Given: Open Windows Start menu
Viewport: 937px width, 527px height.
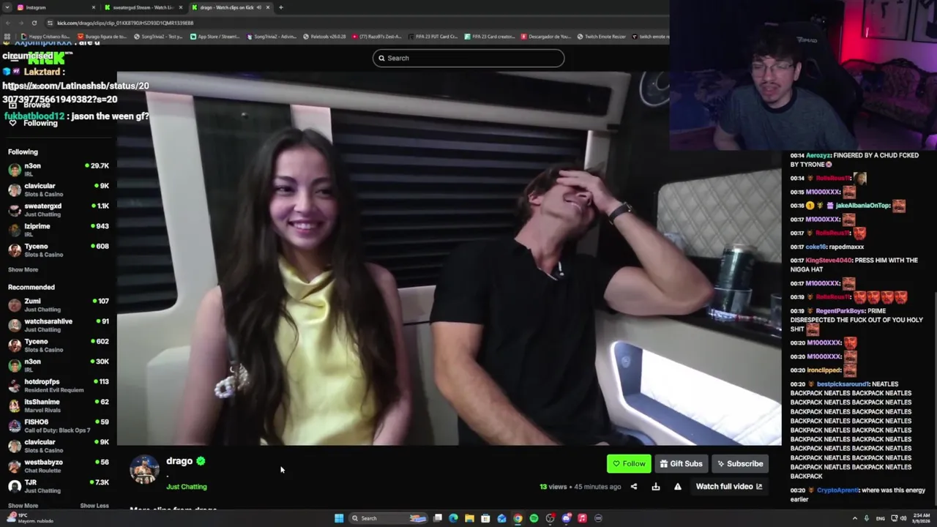Looking at the screenshot, I should (x=339, y=518).
